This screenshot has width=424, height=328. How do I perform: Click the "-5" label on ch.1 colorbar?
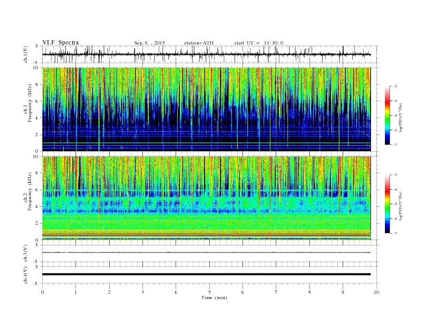(x=395, y=115)
